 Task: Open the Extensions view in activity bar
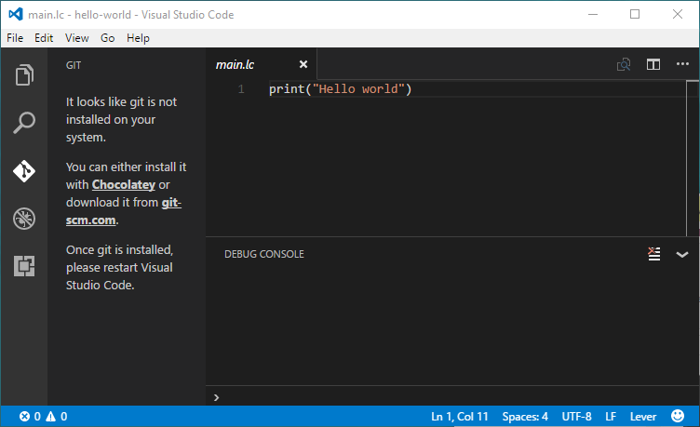(24, 266)
